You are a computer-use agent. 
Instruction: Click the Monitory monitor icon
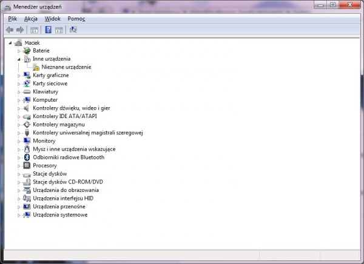point(27,141)
